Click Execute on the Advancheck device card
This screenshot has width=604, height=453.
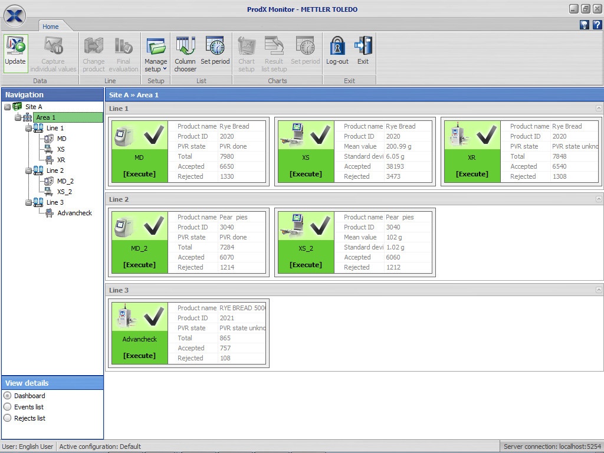(x=139, y=355)
